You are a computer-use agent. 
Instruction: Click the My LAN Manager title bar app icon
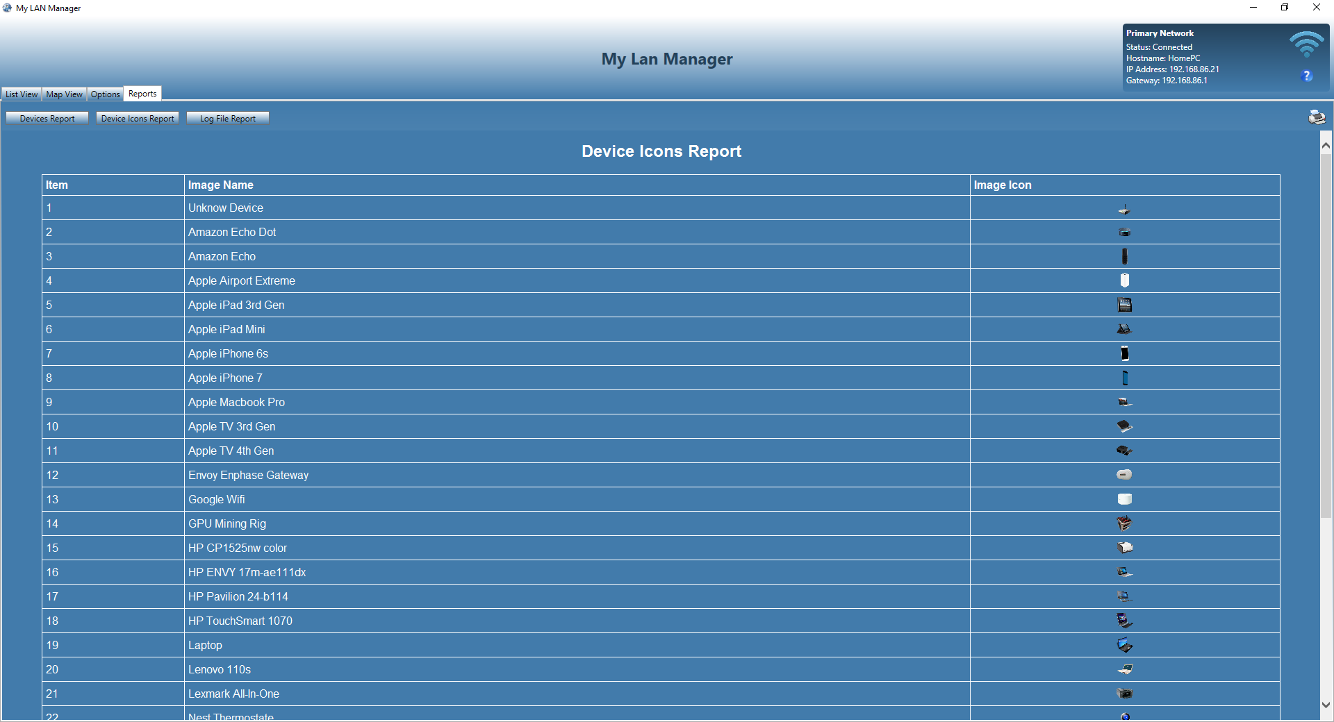coord(7,8)
